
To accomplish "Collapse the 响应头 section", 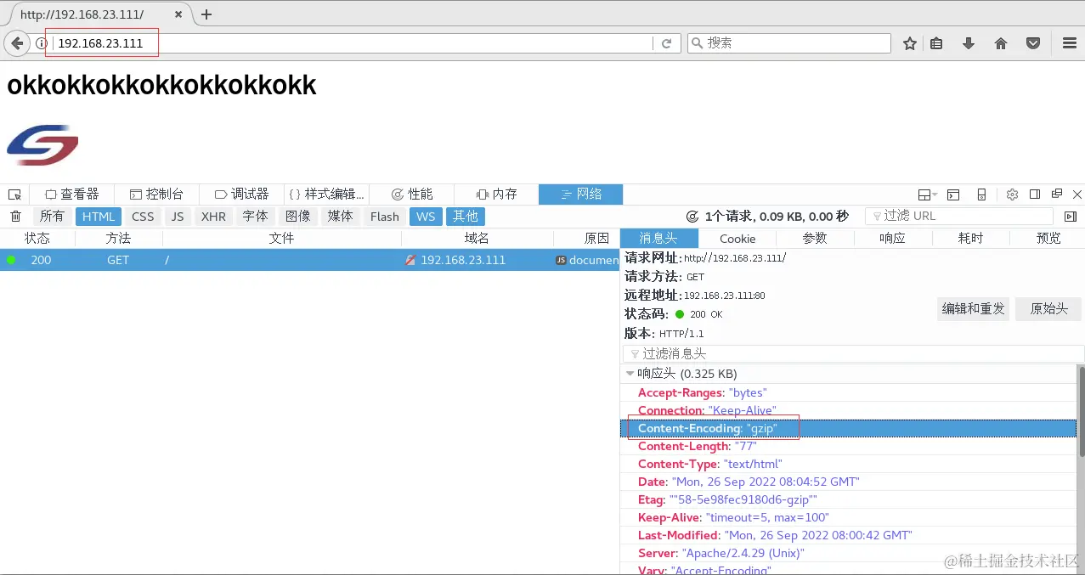I will pyautogui.click(x=630, y=374).
